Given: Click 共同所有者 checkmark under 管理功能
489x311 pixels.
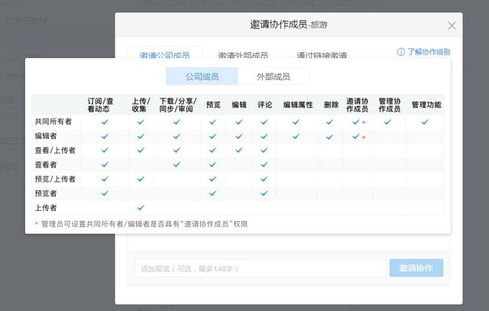Looking at the screenshot, I should [425, 122].
